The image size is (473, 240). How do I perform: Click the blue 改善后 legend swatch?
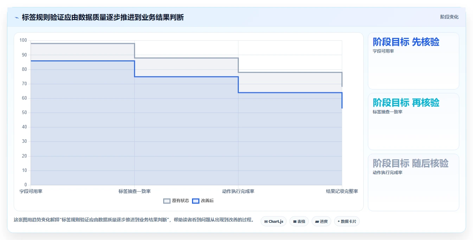pos(196,201)
